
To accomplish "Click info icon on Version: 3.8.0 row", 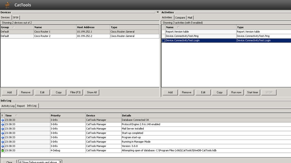I will [2, 146].
